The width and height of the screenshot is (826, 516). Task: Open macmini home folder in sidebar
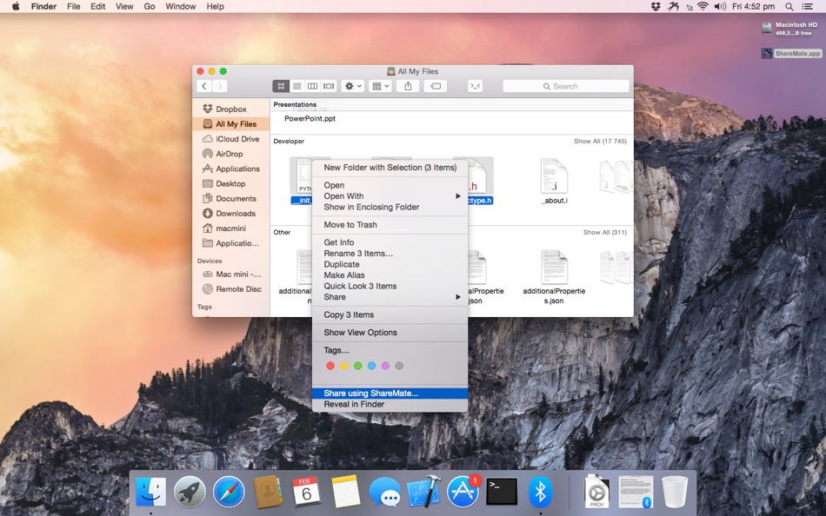click(x=231, y=228)
